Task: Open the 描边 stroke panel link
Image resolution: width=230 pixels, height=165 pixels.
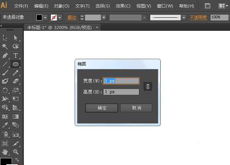Action: pyautogui.click(x=72, y=18)
